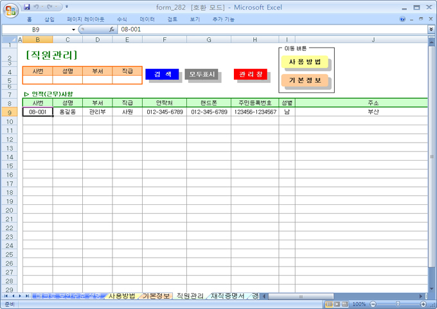
Task: Jump to the last sheet tab arrow
Action: pyautogui.click(x=28, y=296)
